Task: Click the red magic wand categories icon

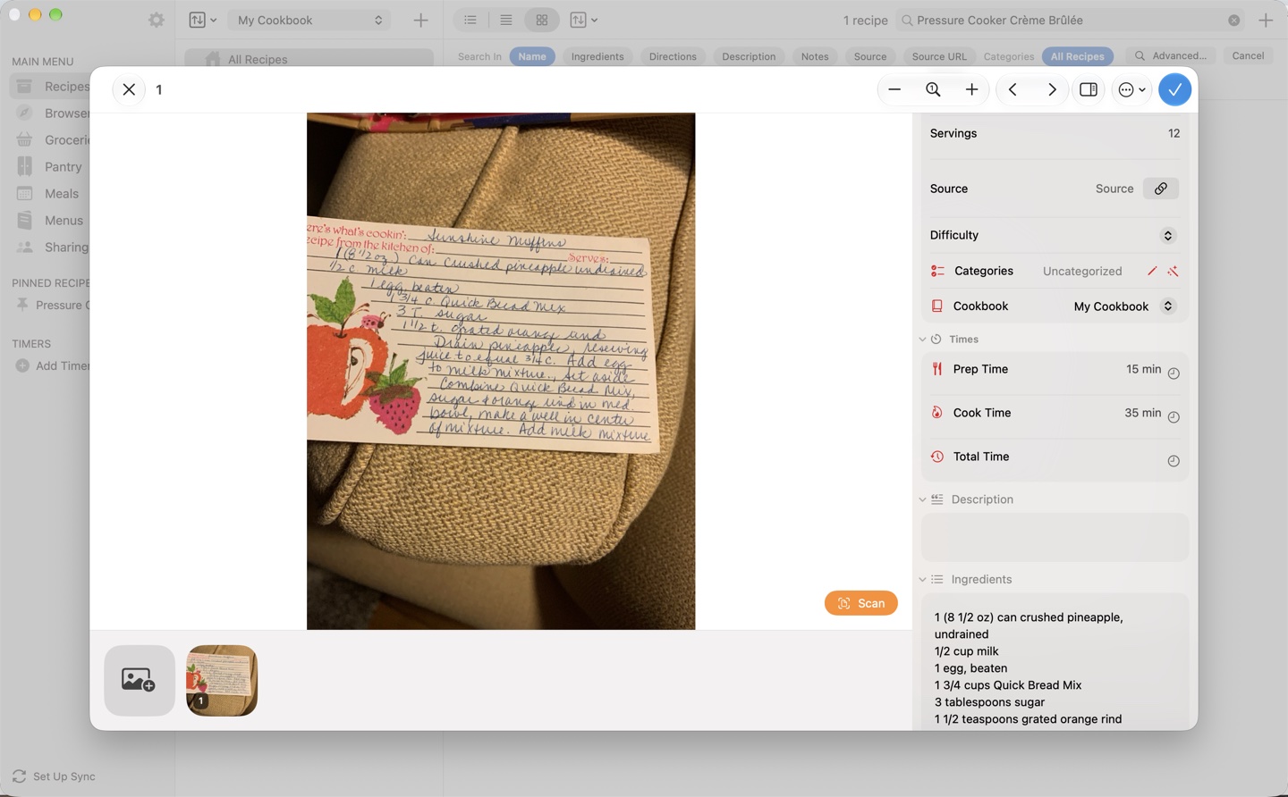Action: click(1173, 271)
